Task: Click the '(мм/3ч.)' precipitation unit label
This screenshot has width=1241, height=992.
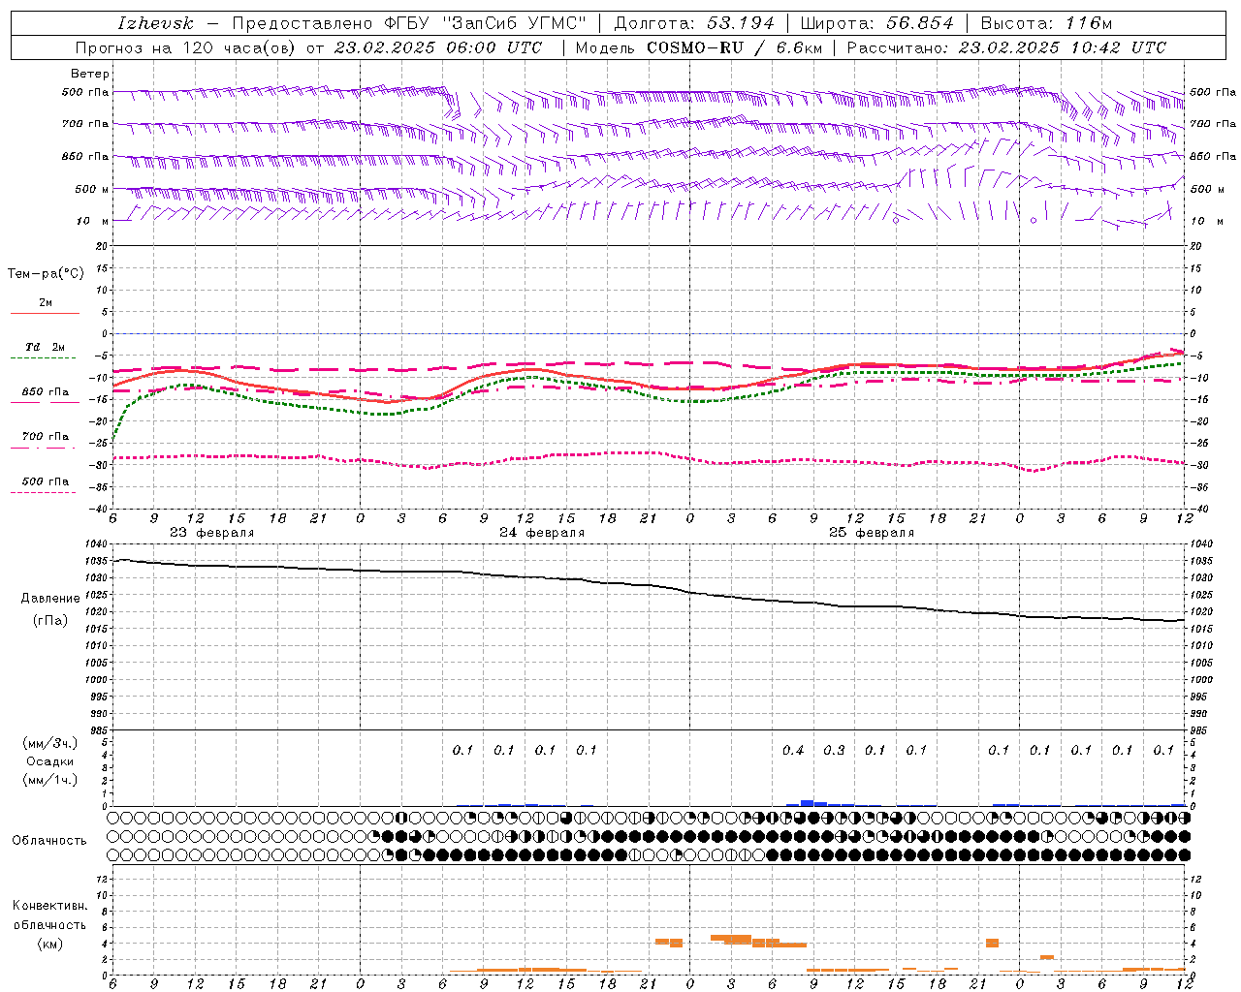Action: click(x=50, y=743)
